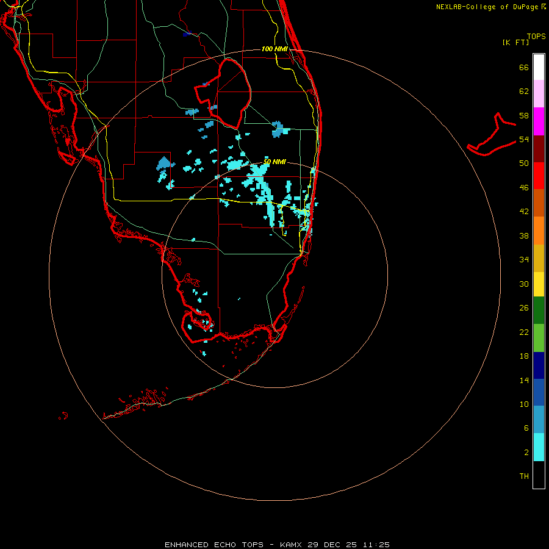
Task: Select the light pink 62 kft band
Action: click(539, 93)
